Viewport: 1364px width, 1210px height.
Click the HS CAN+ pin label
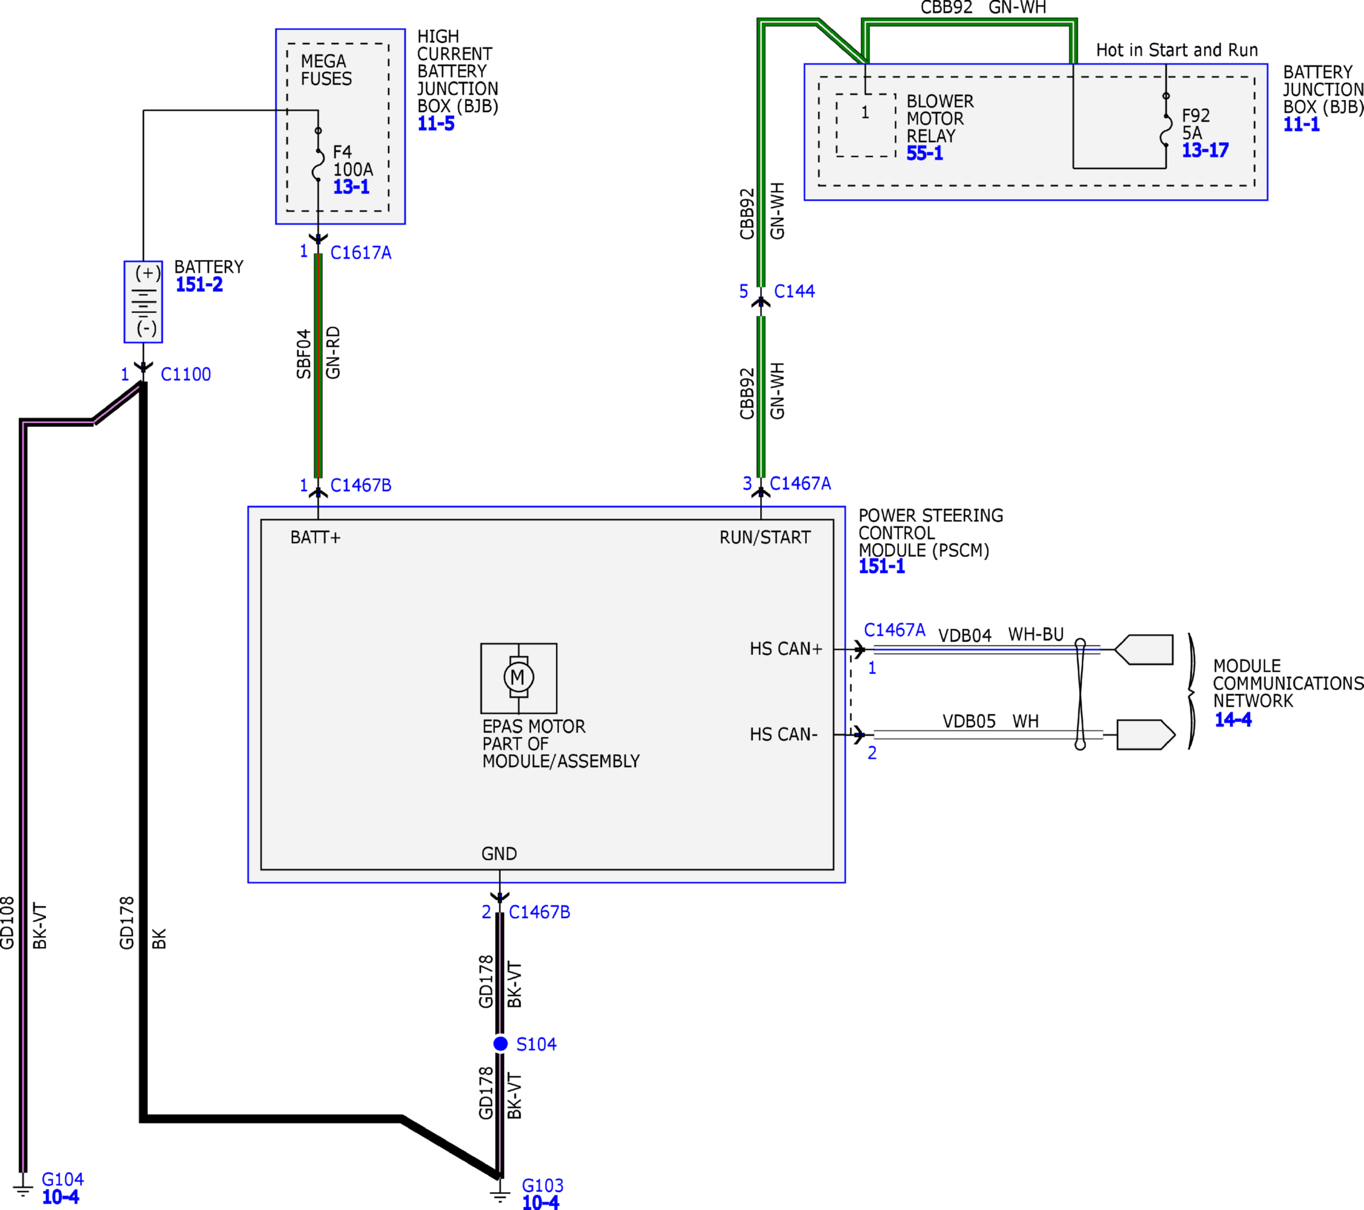pos(786,649)
